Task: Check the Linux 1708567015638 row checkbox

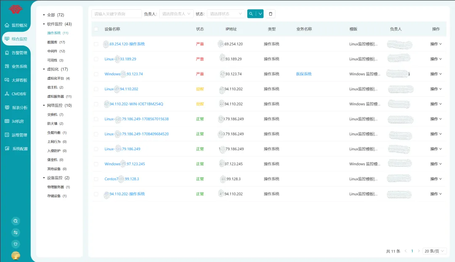Action: [96, 119]
